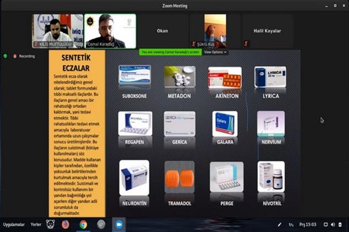Click the pen icon in system tray
Image resolution: width=349 pixels, height=232 pixels.
[x=279, y=225]
